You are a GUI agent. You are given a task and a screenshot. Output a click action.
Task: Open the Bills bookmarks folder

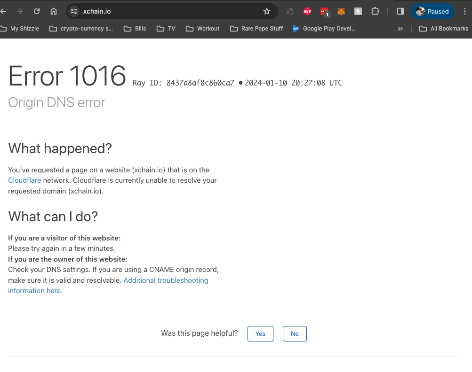point(135,29)
